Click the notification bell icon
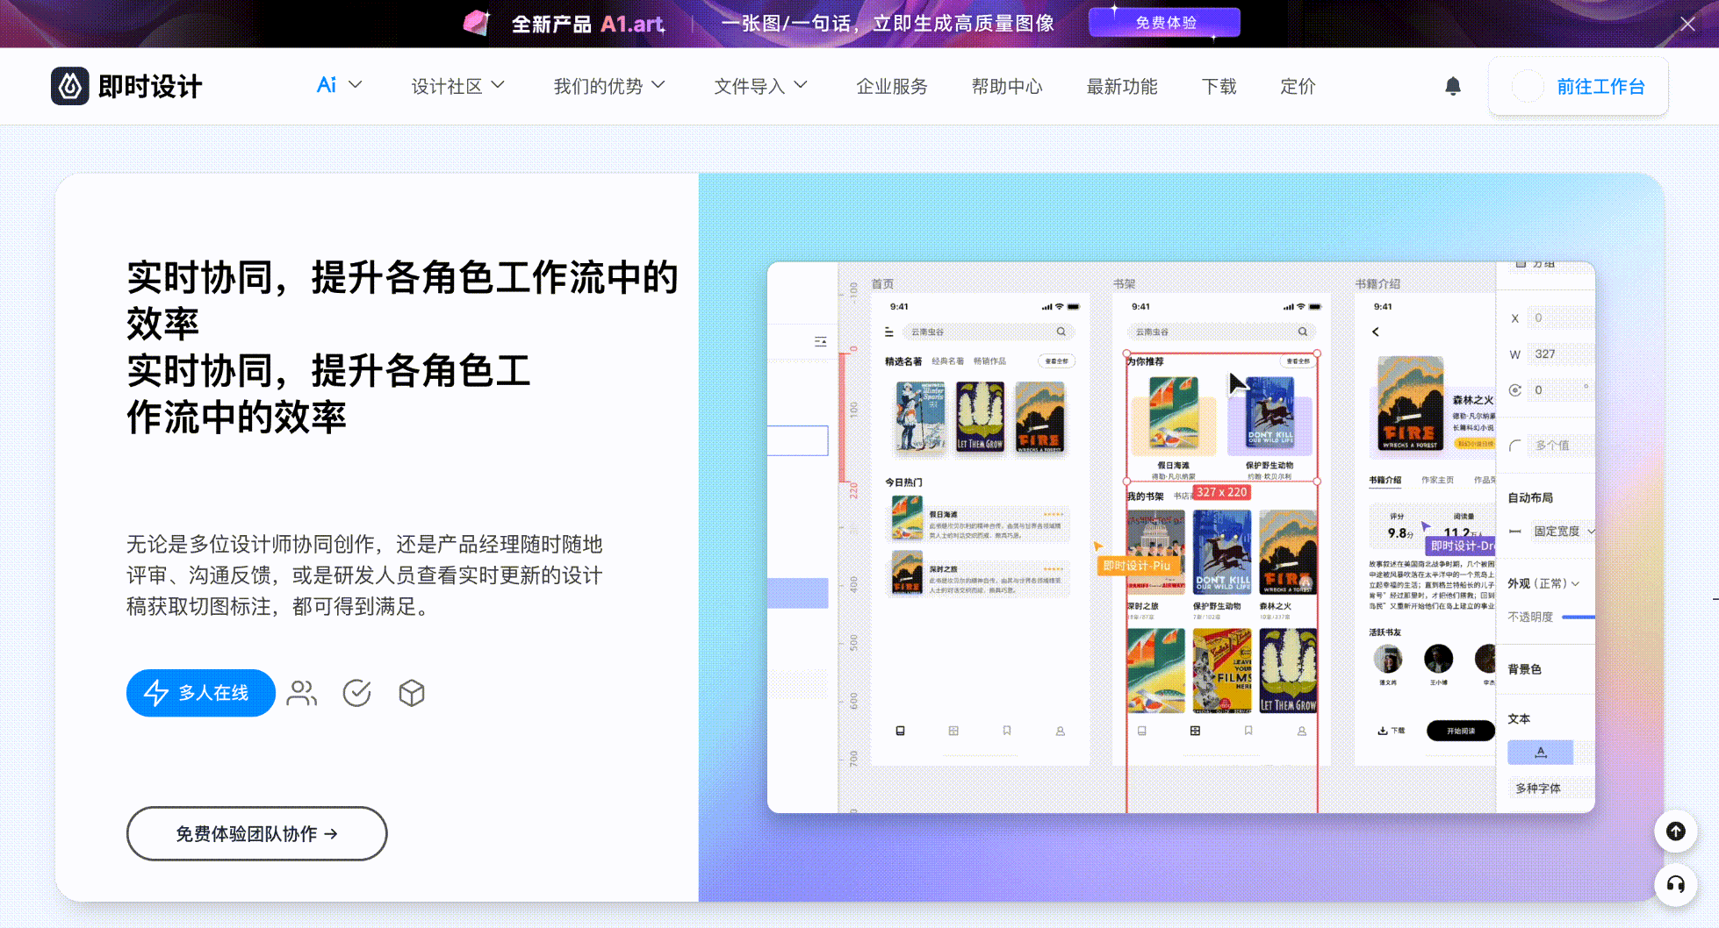The width and height of the screenshot is (1719, 928). click(1453, 86)
